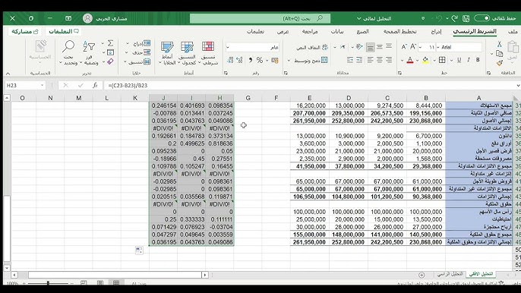Image resolution: width=521 pixels, height=293 pixels.
Task: Toggle the AutoSave switch
Action: 482,18
